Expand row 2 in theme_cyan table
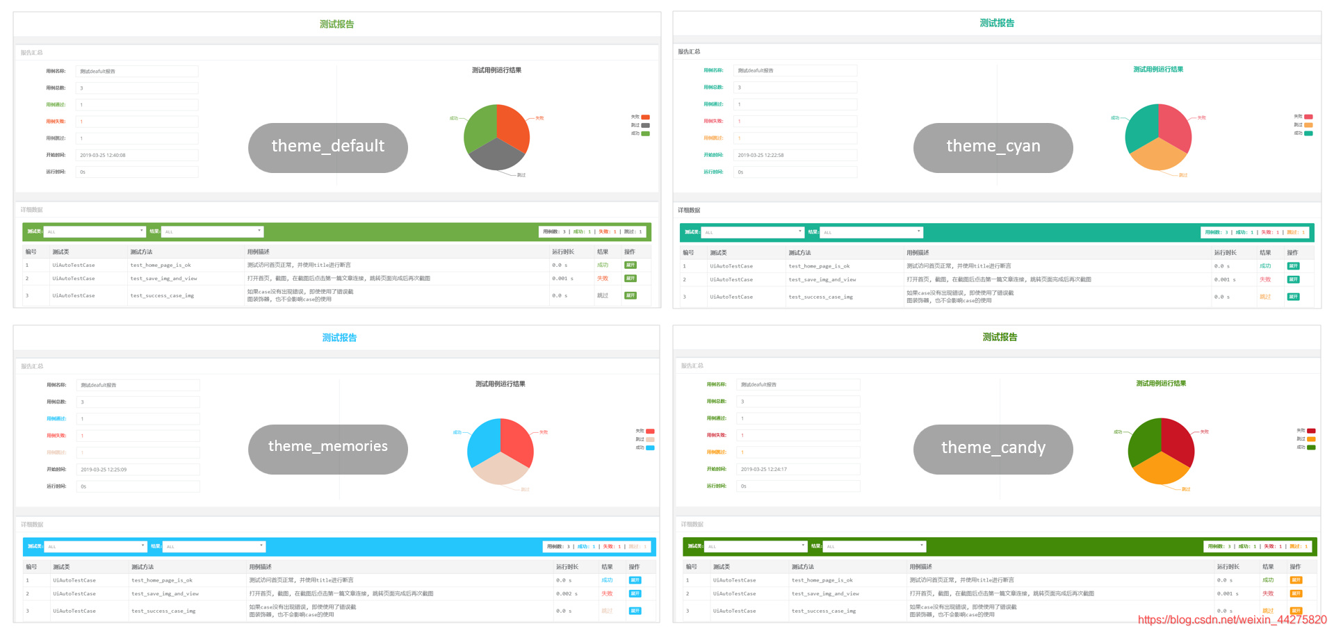 click(1293, 279)
